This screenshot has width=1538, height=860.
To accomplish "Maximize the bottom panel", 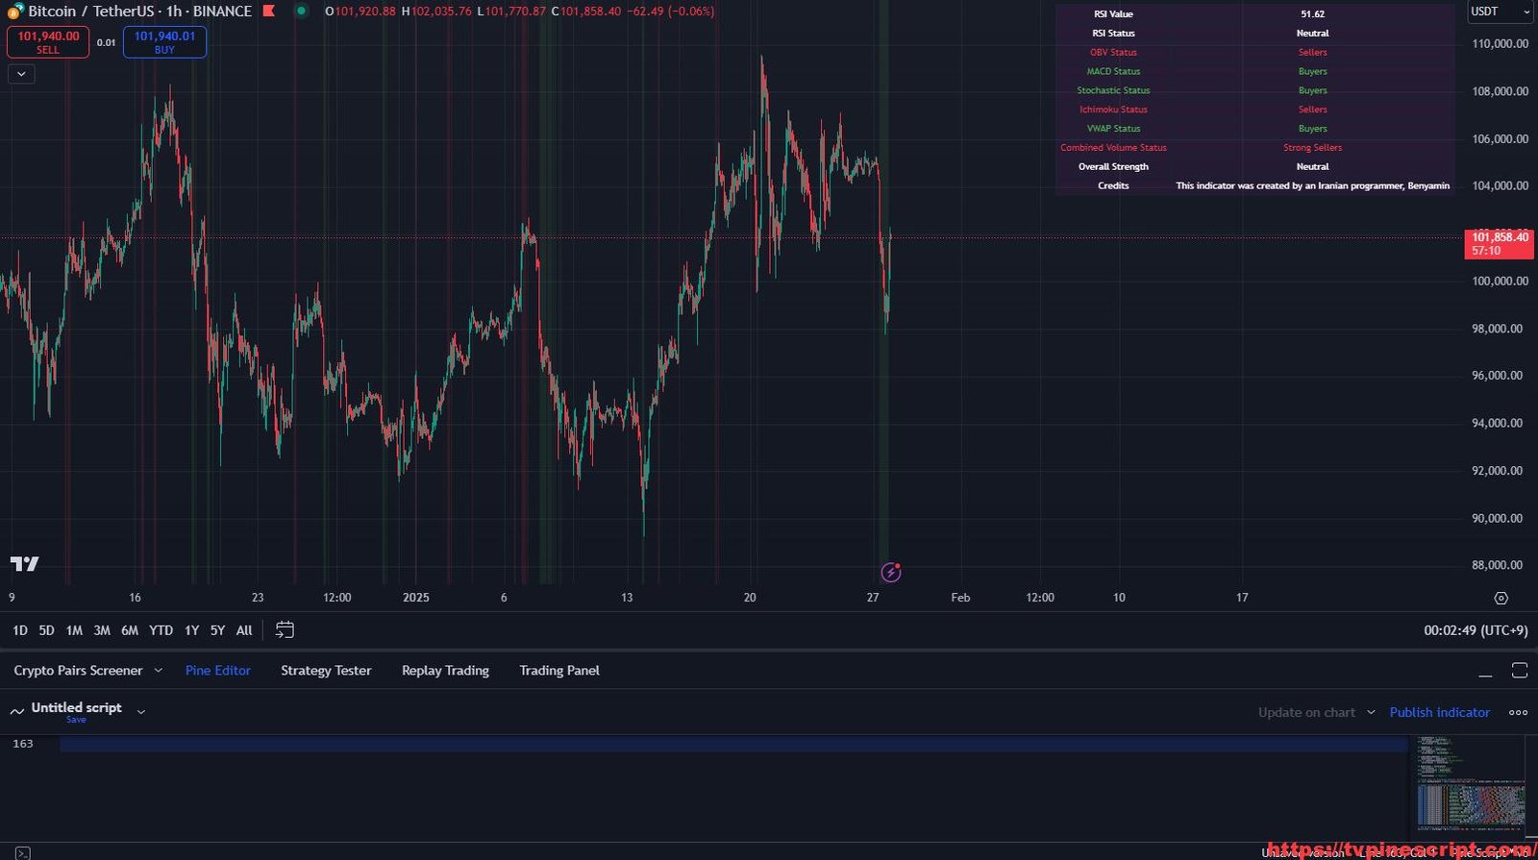I will click(1519, 671).
